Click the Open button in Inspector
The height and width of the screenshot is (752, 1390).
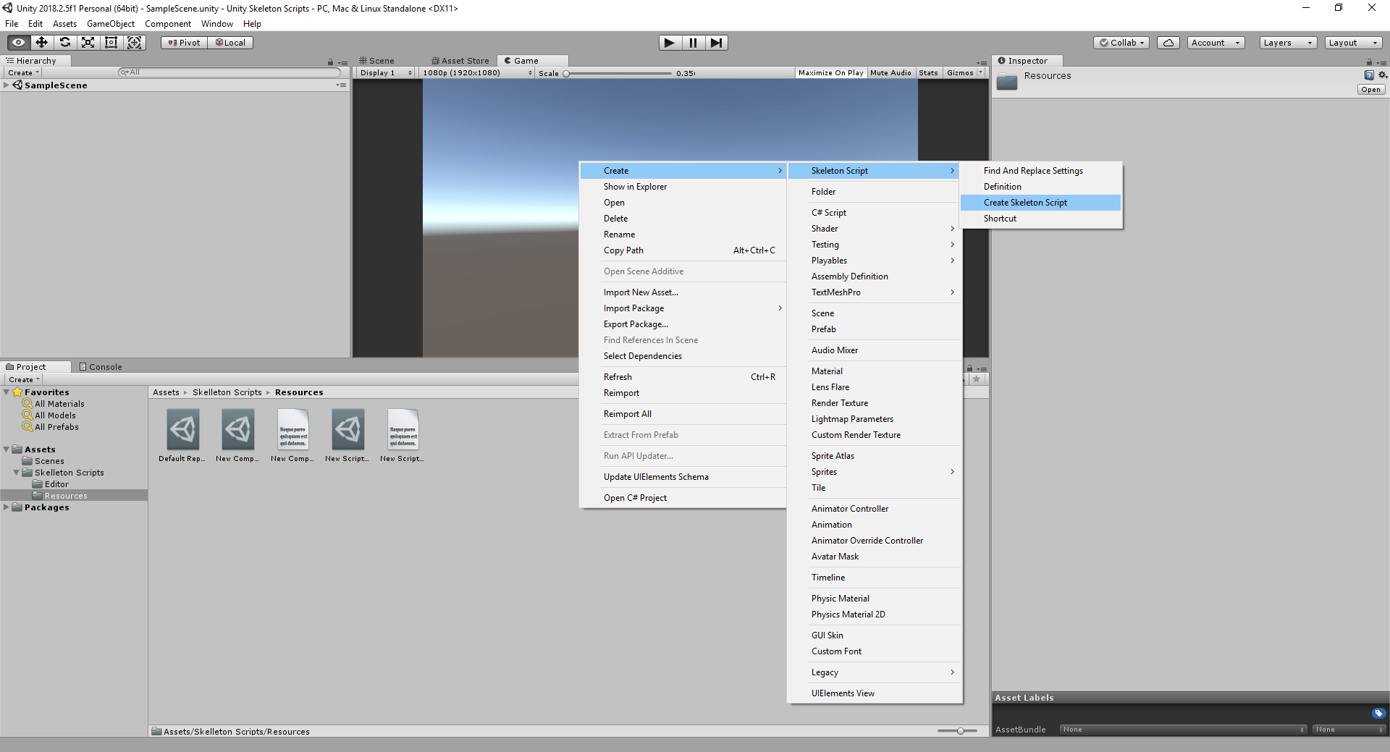point(1371,90)
